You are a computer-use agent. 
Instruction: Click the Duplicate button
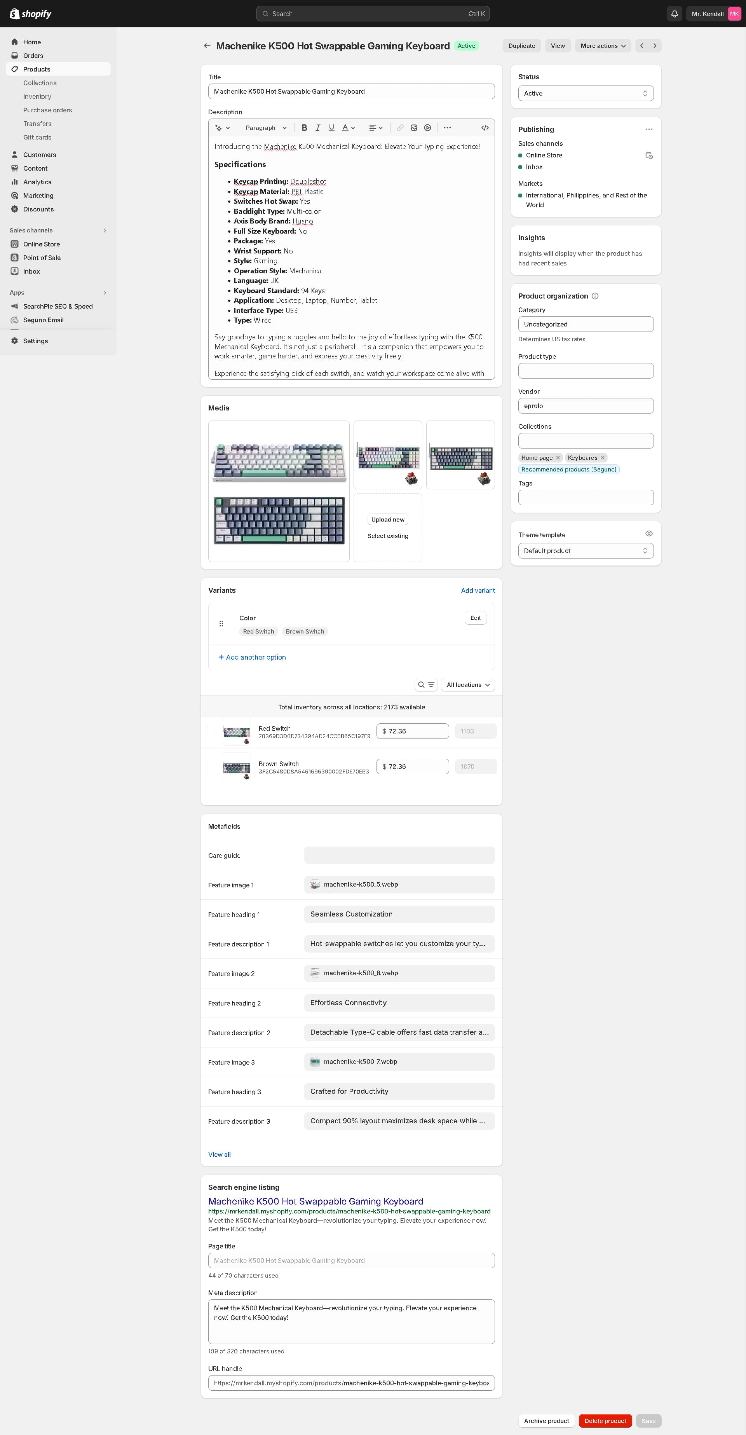pos(521,46)
